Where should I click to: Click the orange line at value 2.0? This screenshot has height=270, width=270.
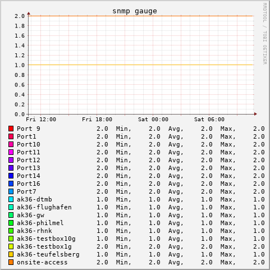pos(141,16)
